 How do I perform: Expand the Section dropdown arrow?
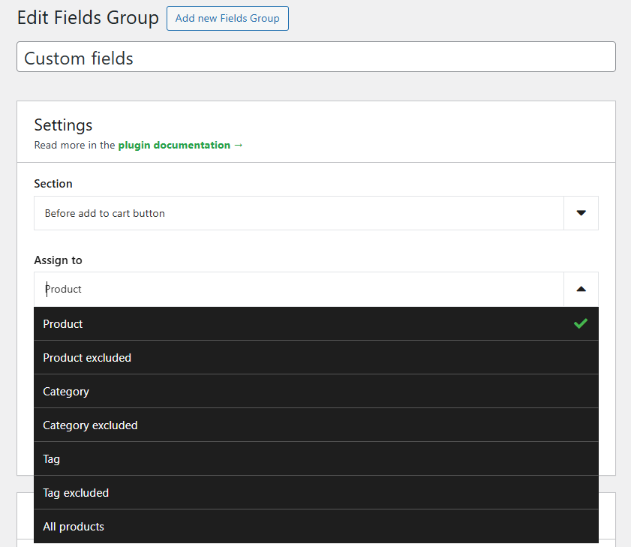[x=581, y=213]
